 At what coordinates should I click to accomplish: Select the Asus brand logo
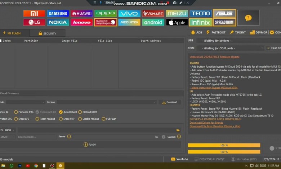224,13
